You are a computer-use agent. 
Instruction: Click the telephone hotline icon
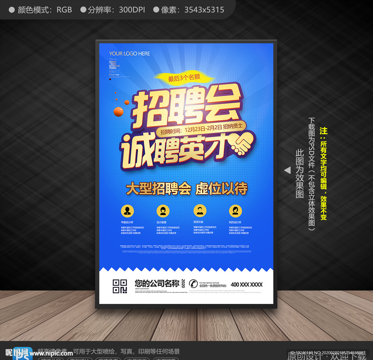coord(193,284)
